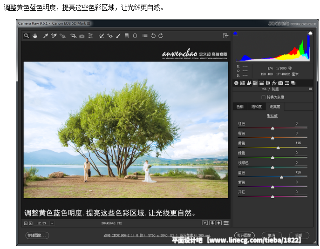Zoom in with the plus button

31,223
